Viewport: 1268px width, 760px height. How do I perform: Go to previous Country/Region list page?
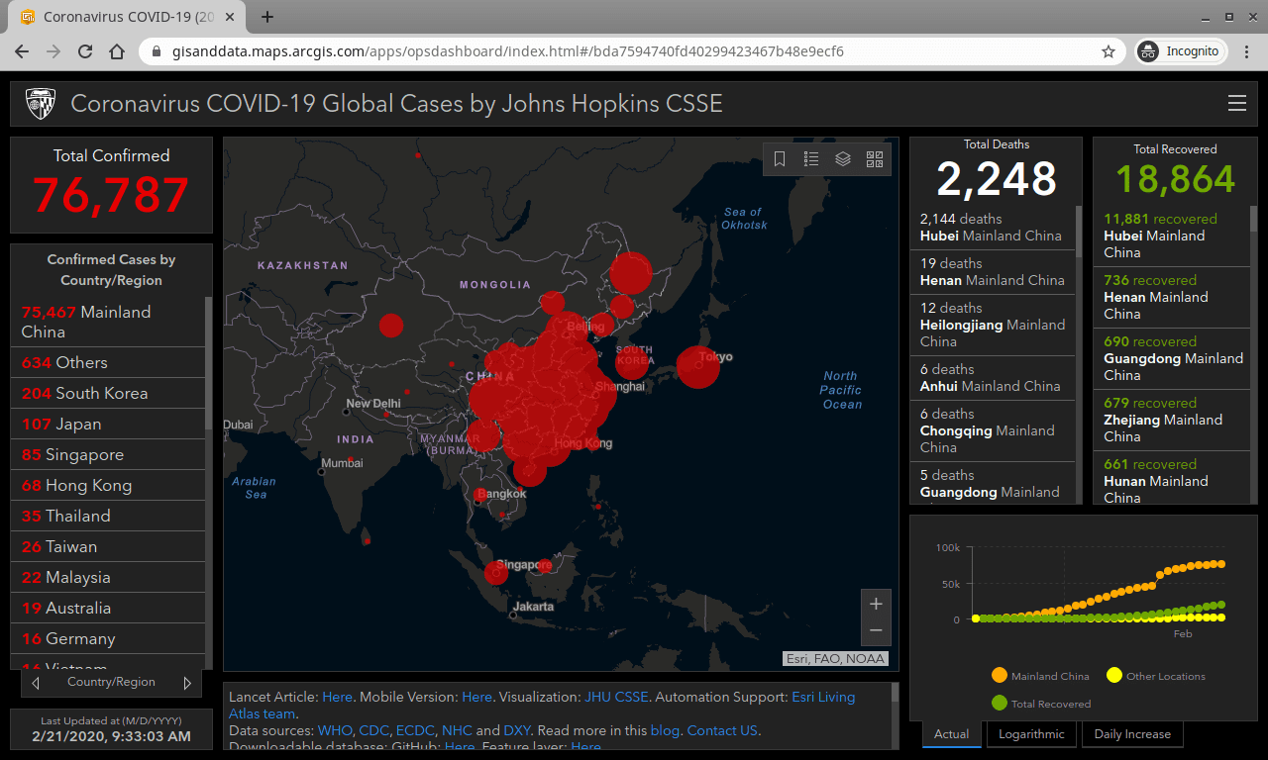coord(36,683)
